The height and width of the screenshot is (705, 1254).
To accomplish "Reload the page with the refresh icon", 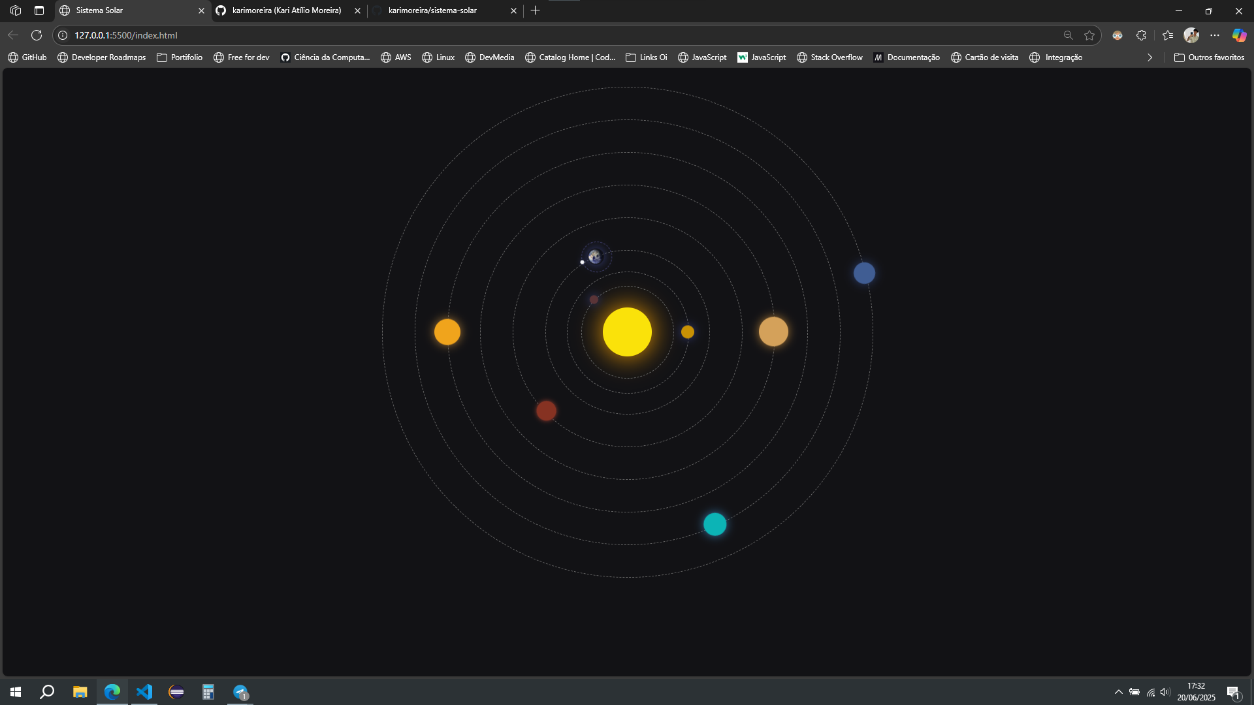I will pyautogui.click(x=37, y=35).
